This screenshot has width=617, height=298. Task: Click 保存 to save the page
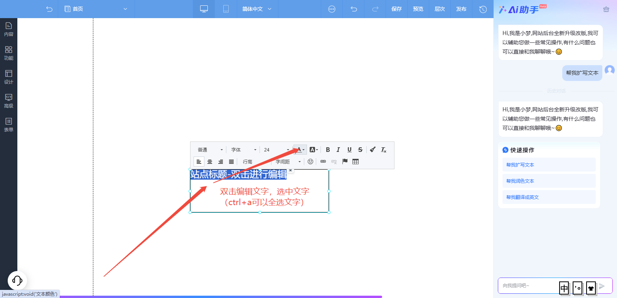click(396, 9)
